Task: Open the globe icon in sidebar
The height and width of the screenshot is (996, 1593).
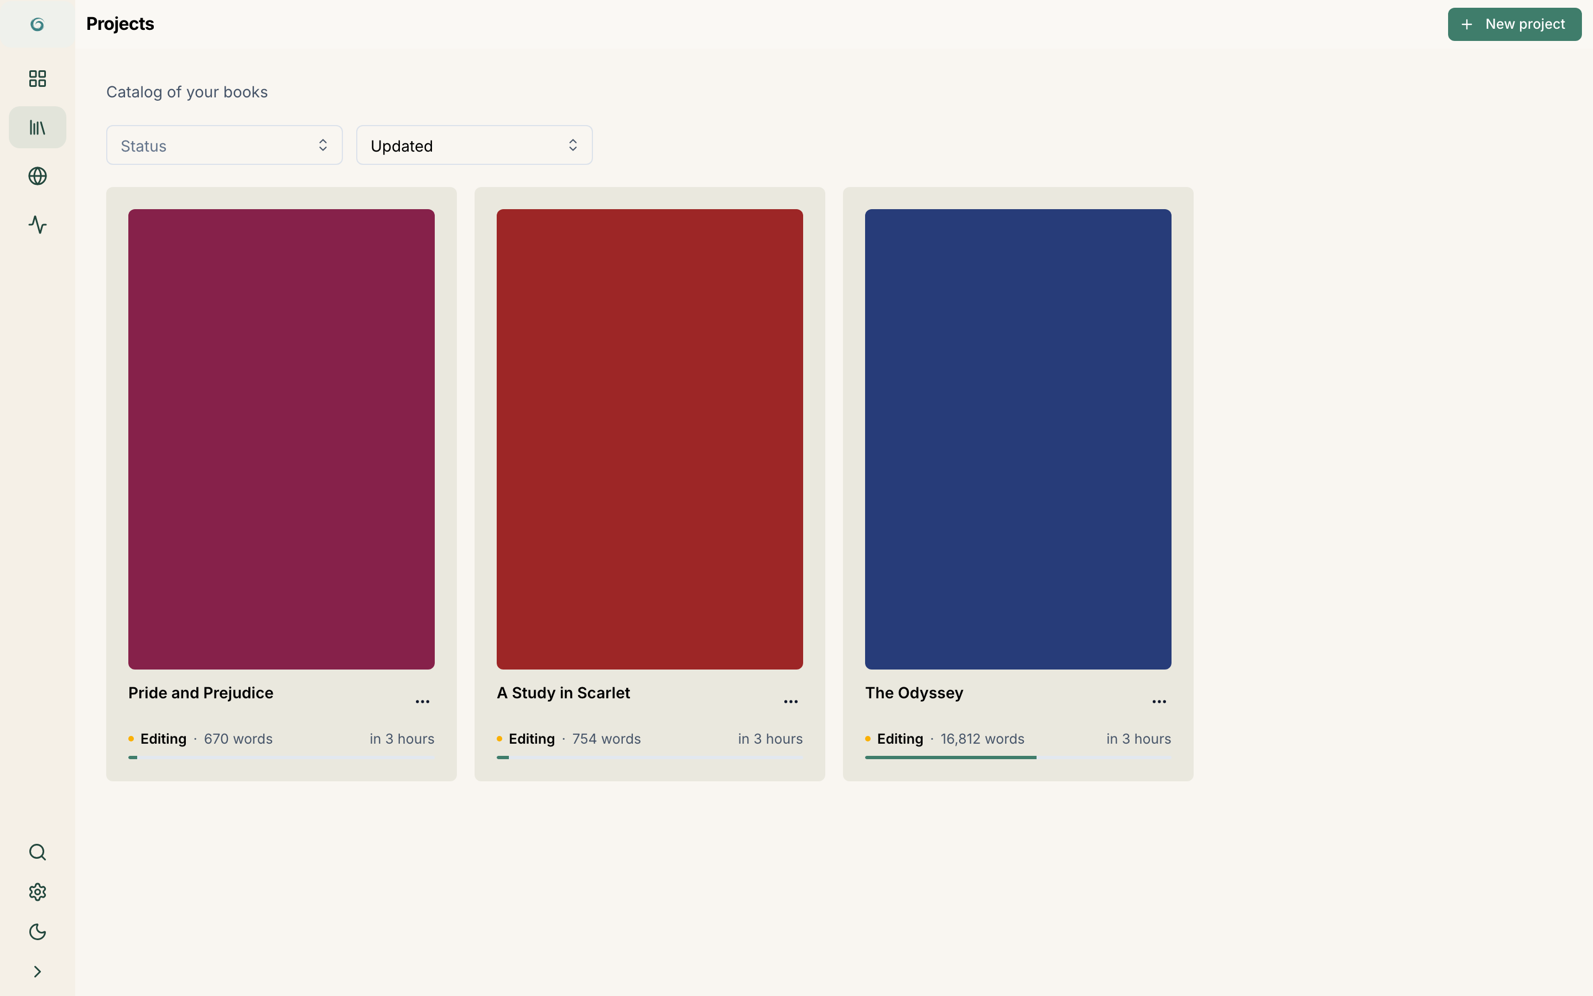Action: [38, 176]
